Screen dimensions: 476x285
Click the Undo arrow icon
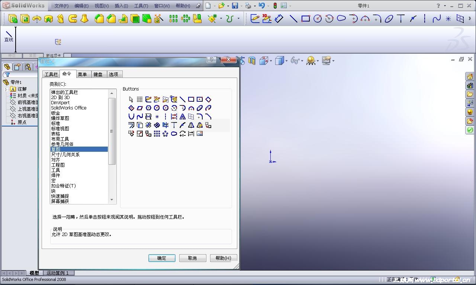point(262,6)
